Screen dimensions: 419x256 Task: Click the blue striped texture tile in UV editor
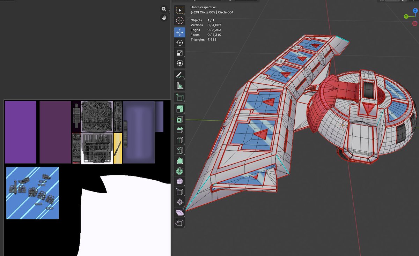(x=32, y=193)
